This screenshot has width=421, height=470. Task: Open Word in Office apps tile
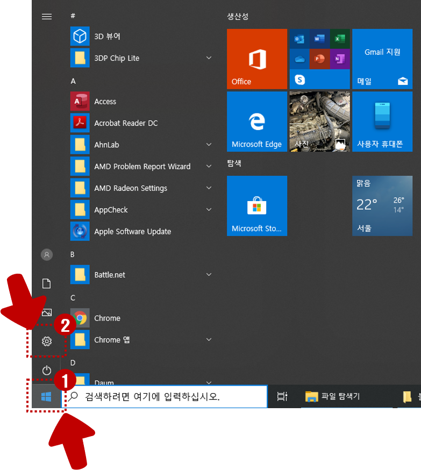coord(319,39)
